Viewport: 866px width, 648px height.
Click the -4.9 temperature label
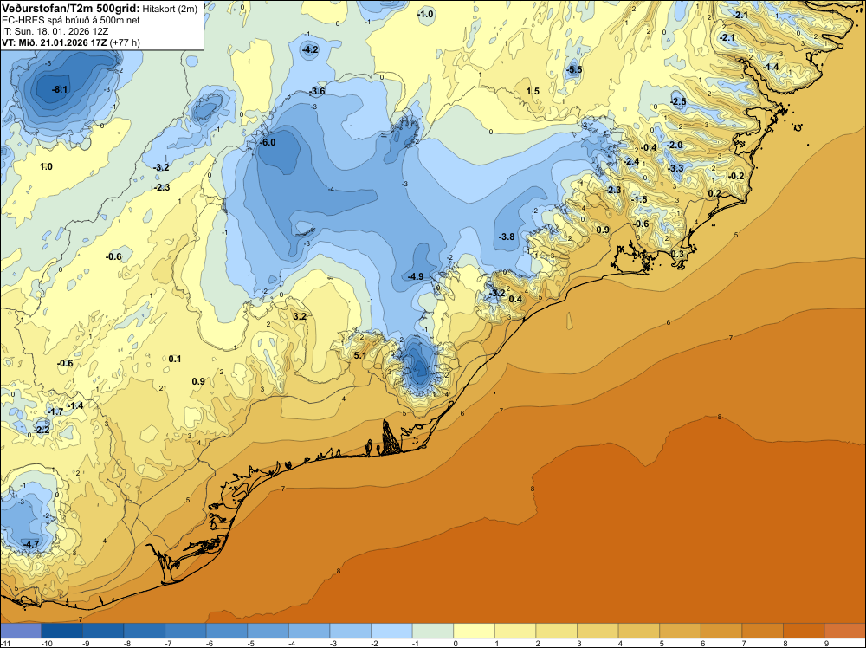pos(416,276)
